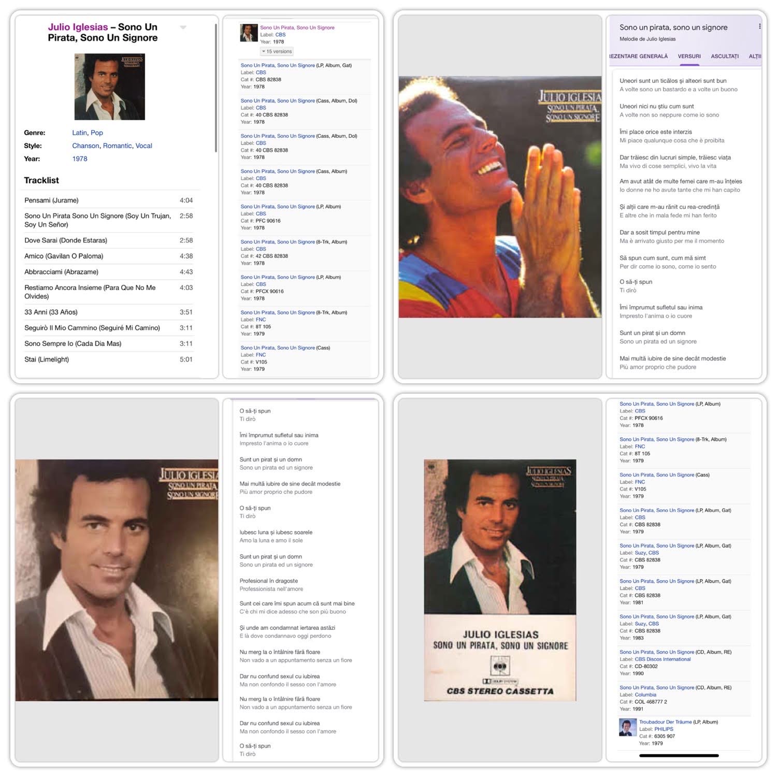Select the 'Melodie de Julio Iglesias' subtitle
777x777 pixels.
point(647,39)
